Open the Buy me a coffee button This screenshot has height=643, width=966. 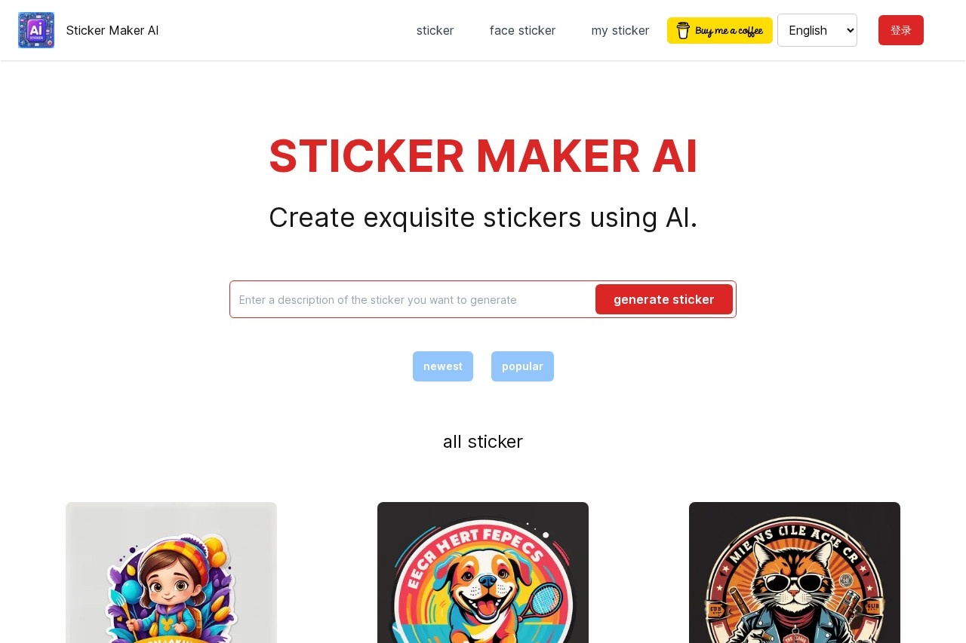(x=720, y=30)
